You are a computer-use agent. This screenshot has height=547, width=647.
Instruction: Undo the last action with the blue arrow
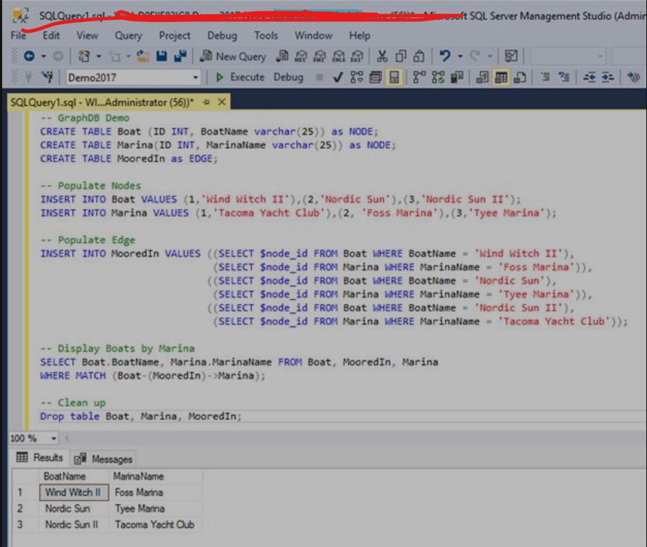coord(445,55)
